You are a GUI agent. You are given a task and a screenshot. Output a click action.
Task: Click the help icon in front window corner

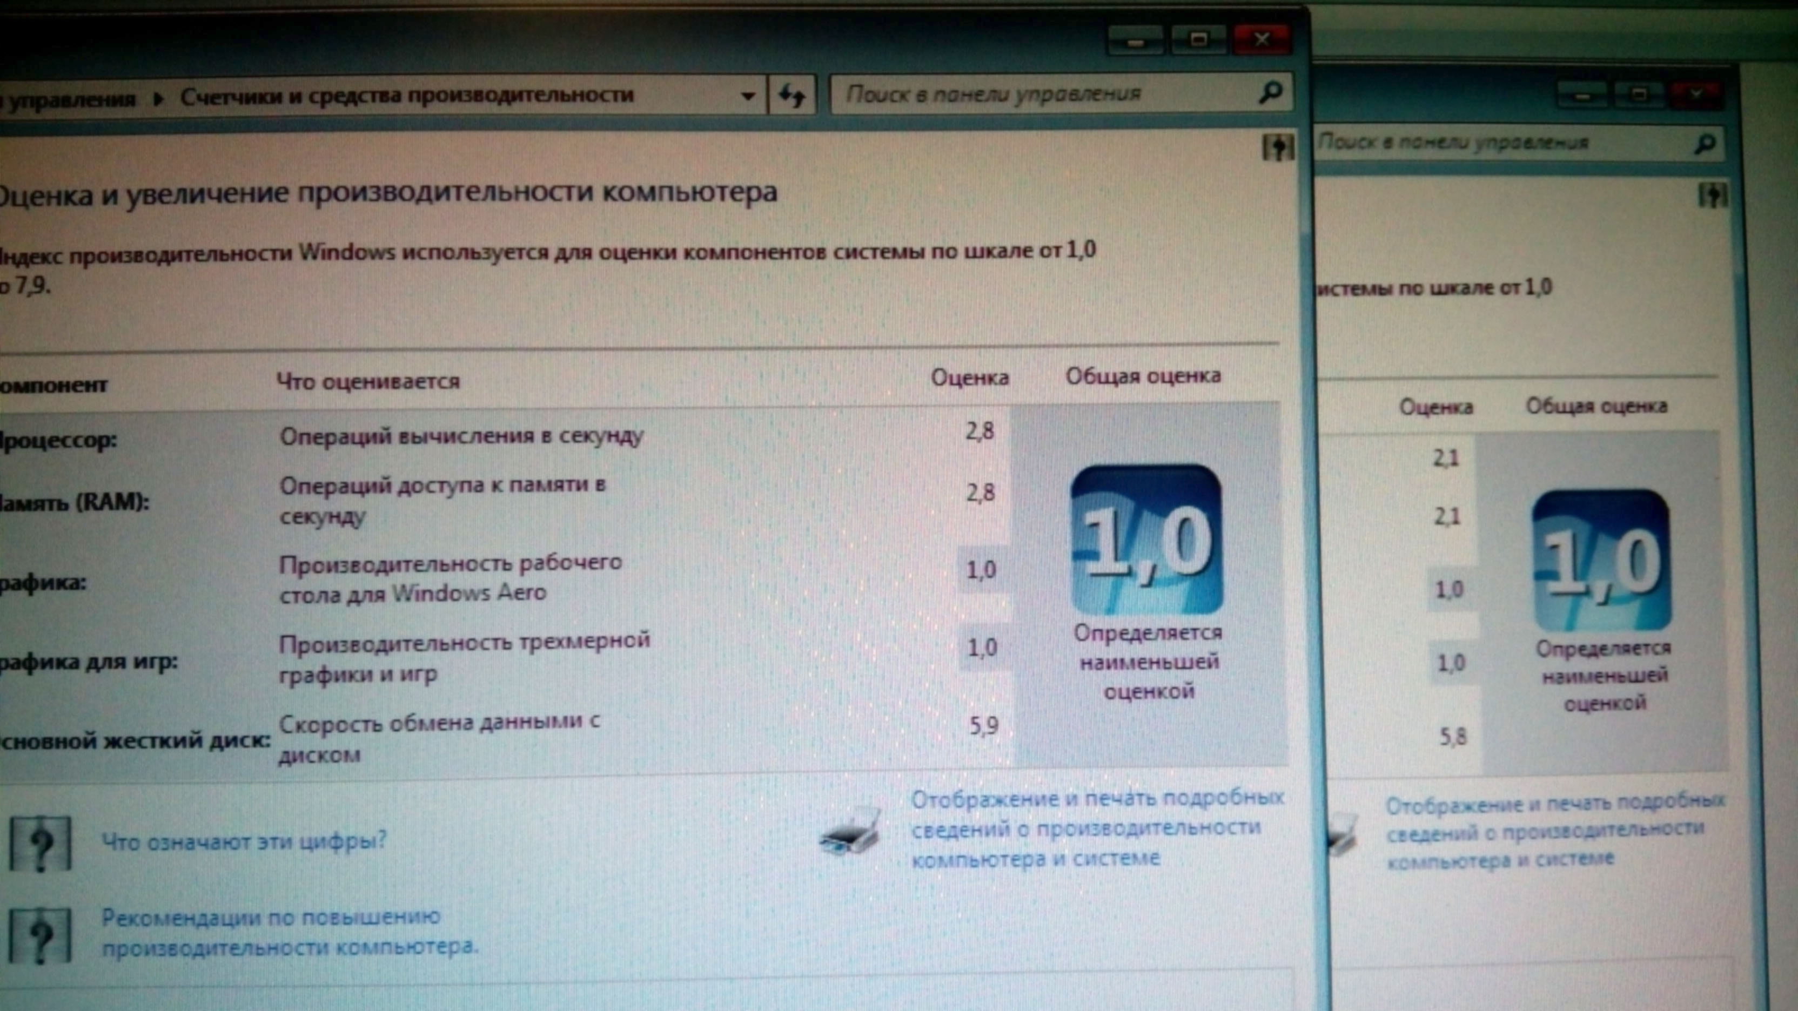[1278, 147]
